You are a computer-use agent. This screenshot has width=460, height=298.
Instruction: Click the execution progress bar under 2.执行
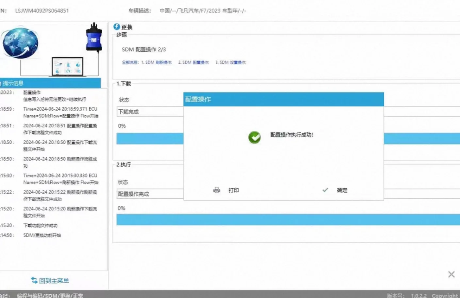tap(288, 220)
